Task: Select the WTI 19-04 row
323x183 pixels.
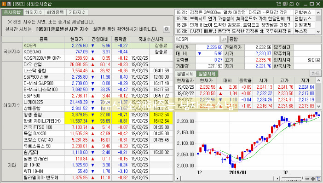Action: coord(98,171)
